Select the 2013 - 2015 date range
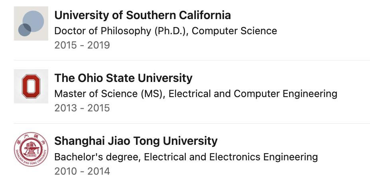 point(82,108)
